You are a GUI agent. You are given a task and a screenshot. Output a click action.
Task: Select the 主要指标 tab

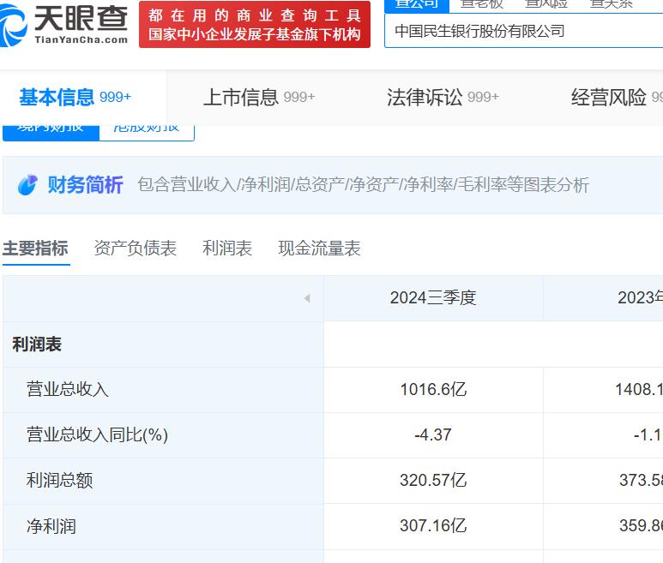[x=35, y=249]
